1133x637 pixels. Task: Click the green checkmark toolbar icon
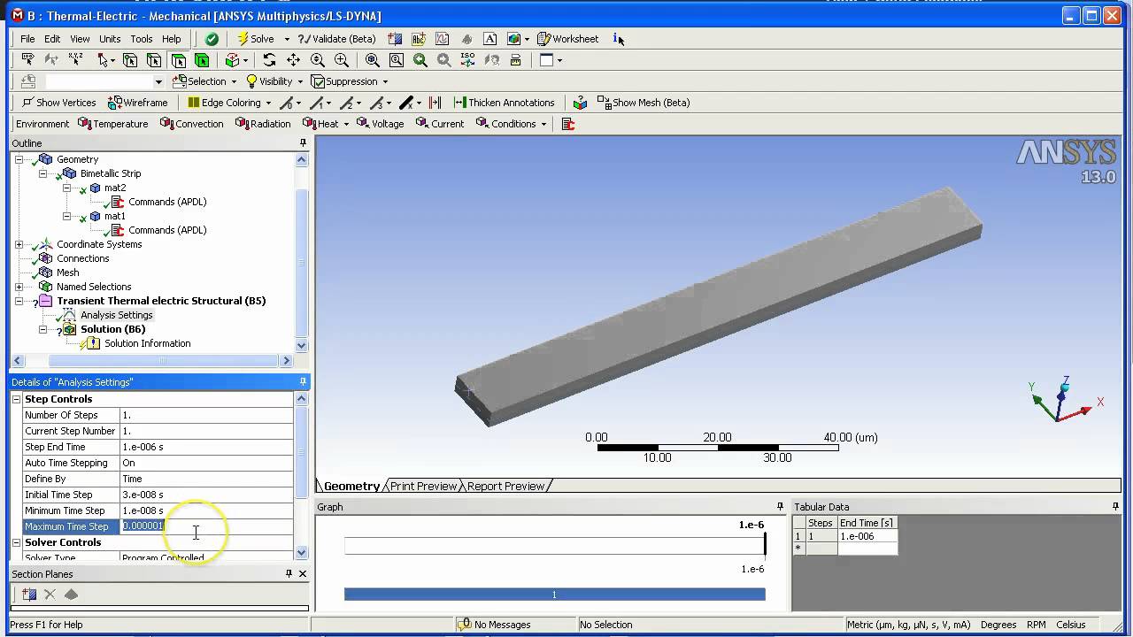[212, 39]
